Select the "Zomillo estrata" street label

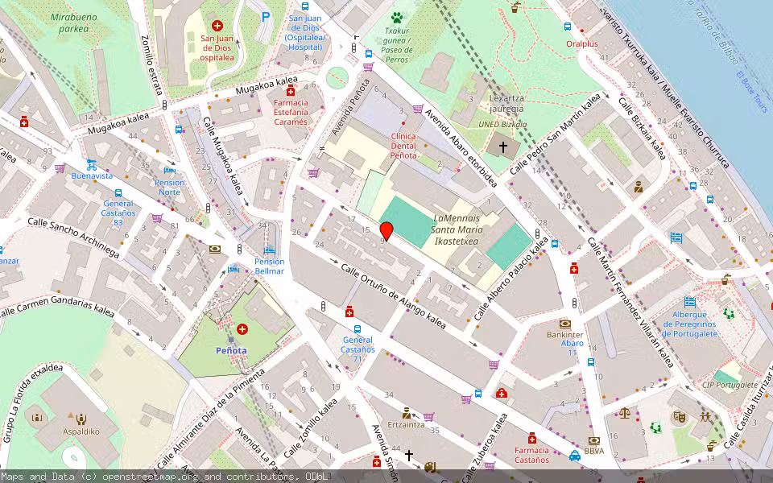(x=152, y=65)
